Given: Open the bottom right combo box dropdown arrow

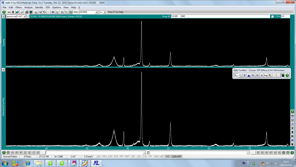Looking at the screenshot, I should (x=248, y=153).
